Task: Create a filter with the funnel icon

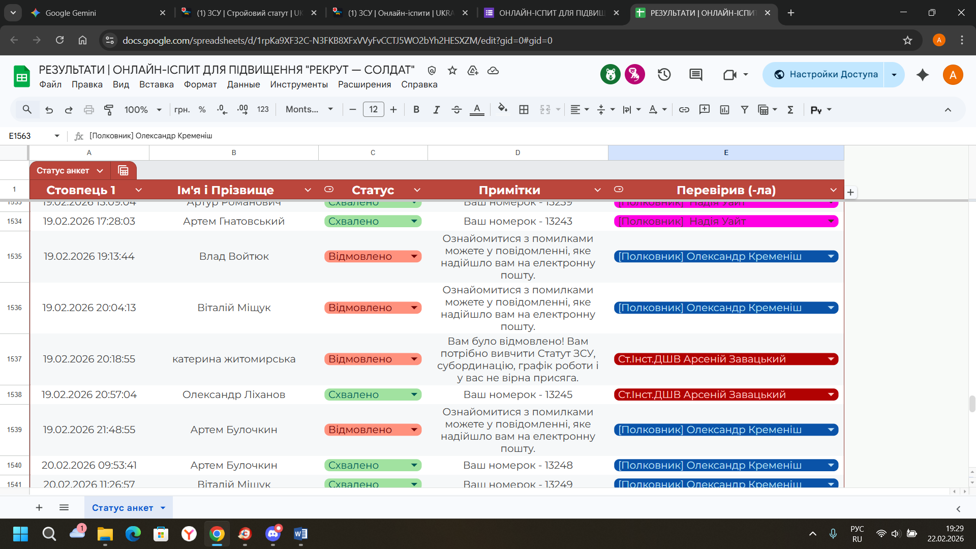Action: pos(744,109)
